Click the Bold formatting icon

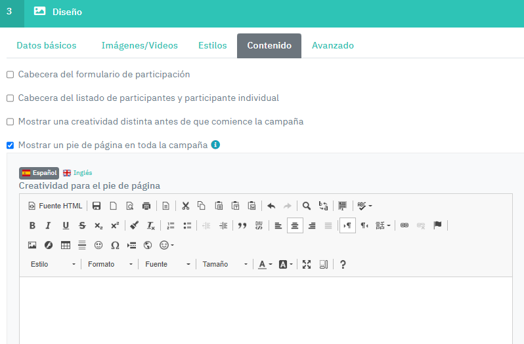tap(32, 225)
